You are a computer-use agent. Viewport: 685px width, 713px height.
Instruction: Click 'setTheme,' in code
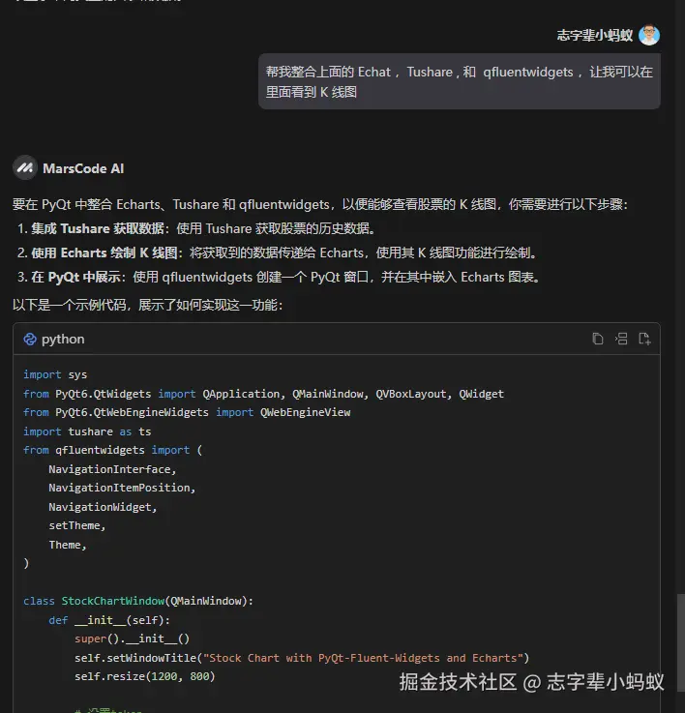[x=77, y=525]
